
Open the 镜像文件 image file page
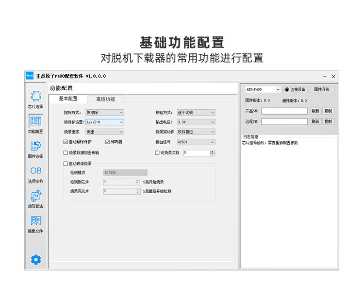(x=35, y=224)
